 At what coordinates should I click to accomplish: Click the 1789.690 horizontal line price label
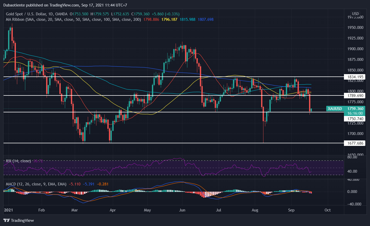tap(355, 95)
